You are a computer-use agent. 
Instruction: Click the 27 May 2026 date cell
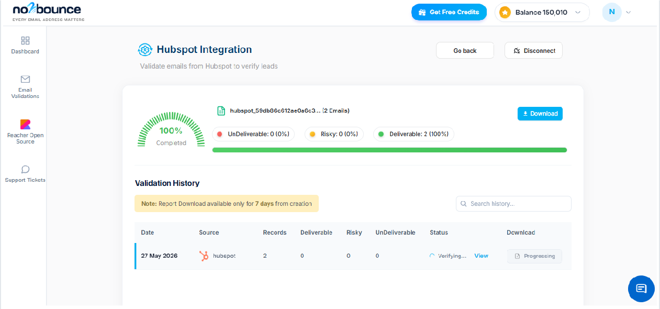(159, 256)
